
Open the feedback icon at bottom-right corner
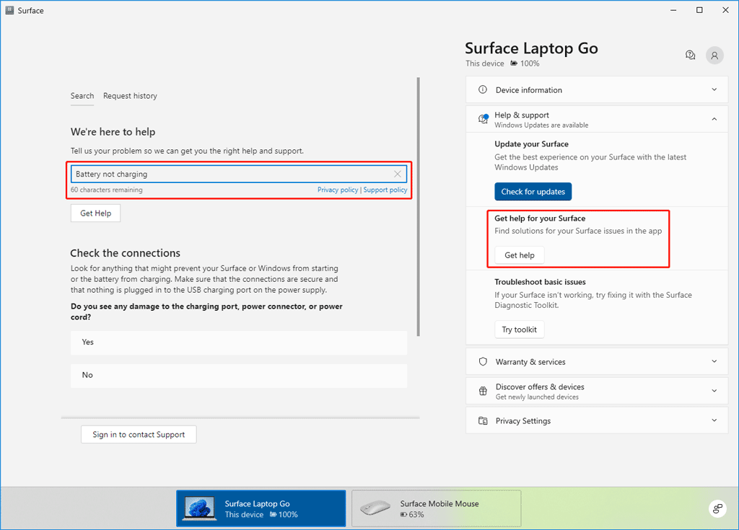pos(717,508)
